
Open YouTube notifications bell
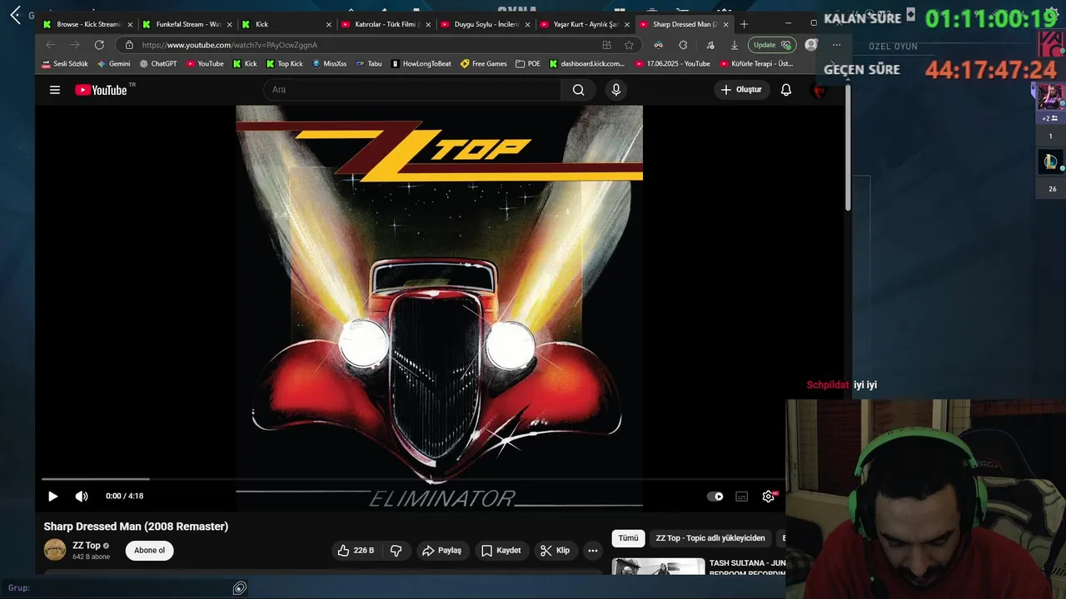tap(785, 90)
